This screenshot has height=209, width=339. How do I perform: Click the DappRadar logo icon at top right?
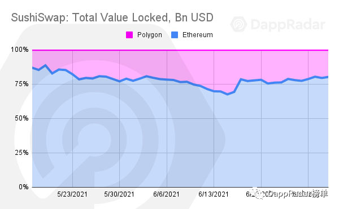[238, 24]
